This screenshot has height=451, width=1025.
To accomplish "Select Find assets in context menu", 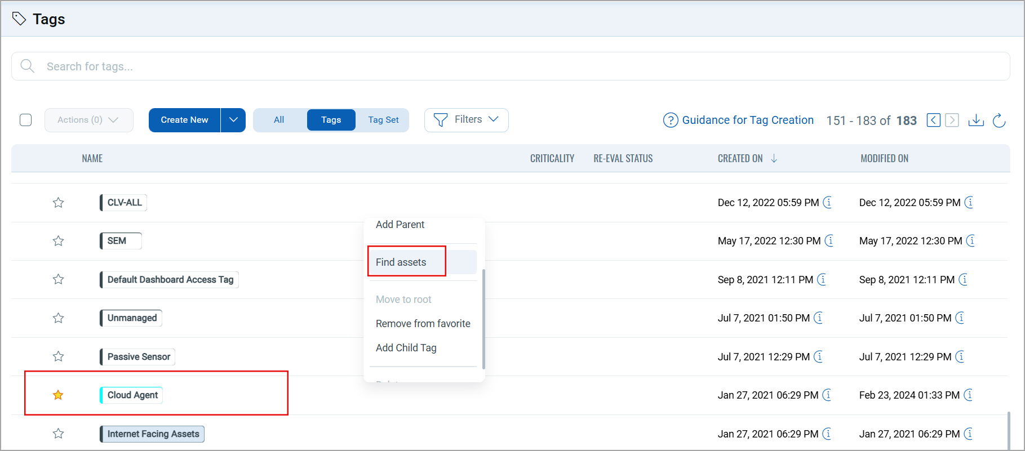I will click(401, 262).
